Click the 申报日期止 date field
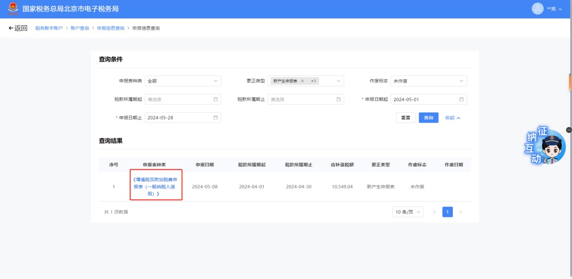 point(183,118)
